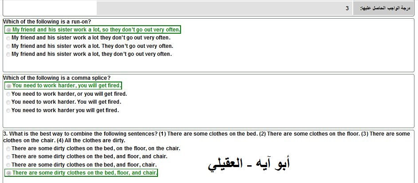Click the homework grade value 3 field
418x183 pixels.
click(225, 8)
